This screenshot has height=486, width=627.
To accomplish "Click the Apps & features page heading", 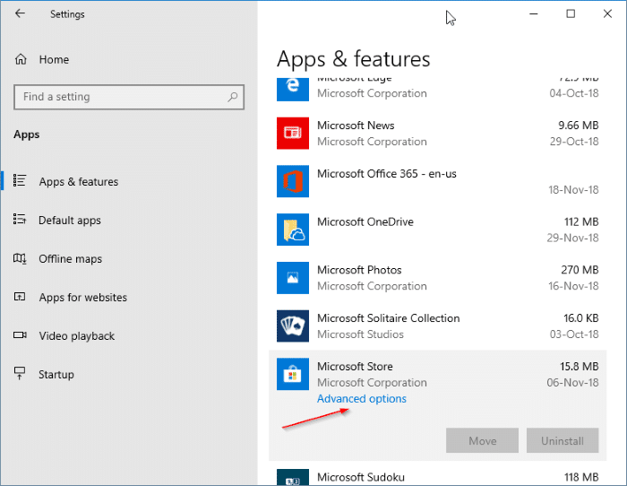I will [x=354, y=59].
